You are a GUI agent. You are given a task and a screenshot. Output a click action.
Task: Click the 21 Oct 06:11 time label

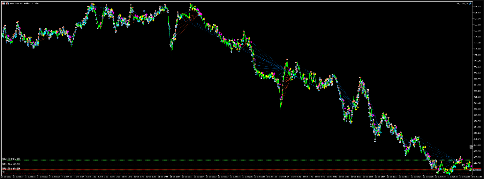[30, 177]
